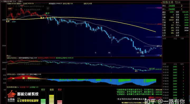This screenshot has width=190, height=104.
Task: Select the 卖出 sell price 24489
Action: pos(172,6)
